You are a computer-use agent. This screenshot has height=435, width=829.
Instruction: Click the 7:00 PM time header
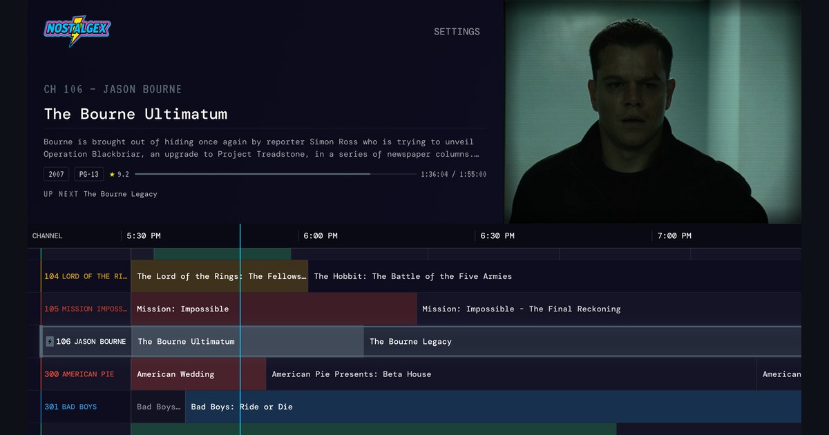[x=674, y=235]
